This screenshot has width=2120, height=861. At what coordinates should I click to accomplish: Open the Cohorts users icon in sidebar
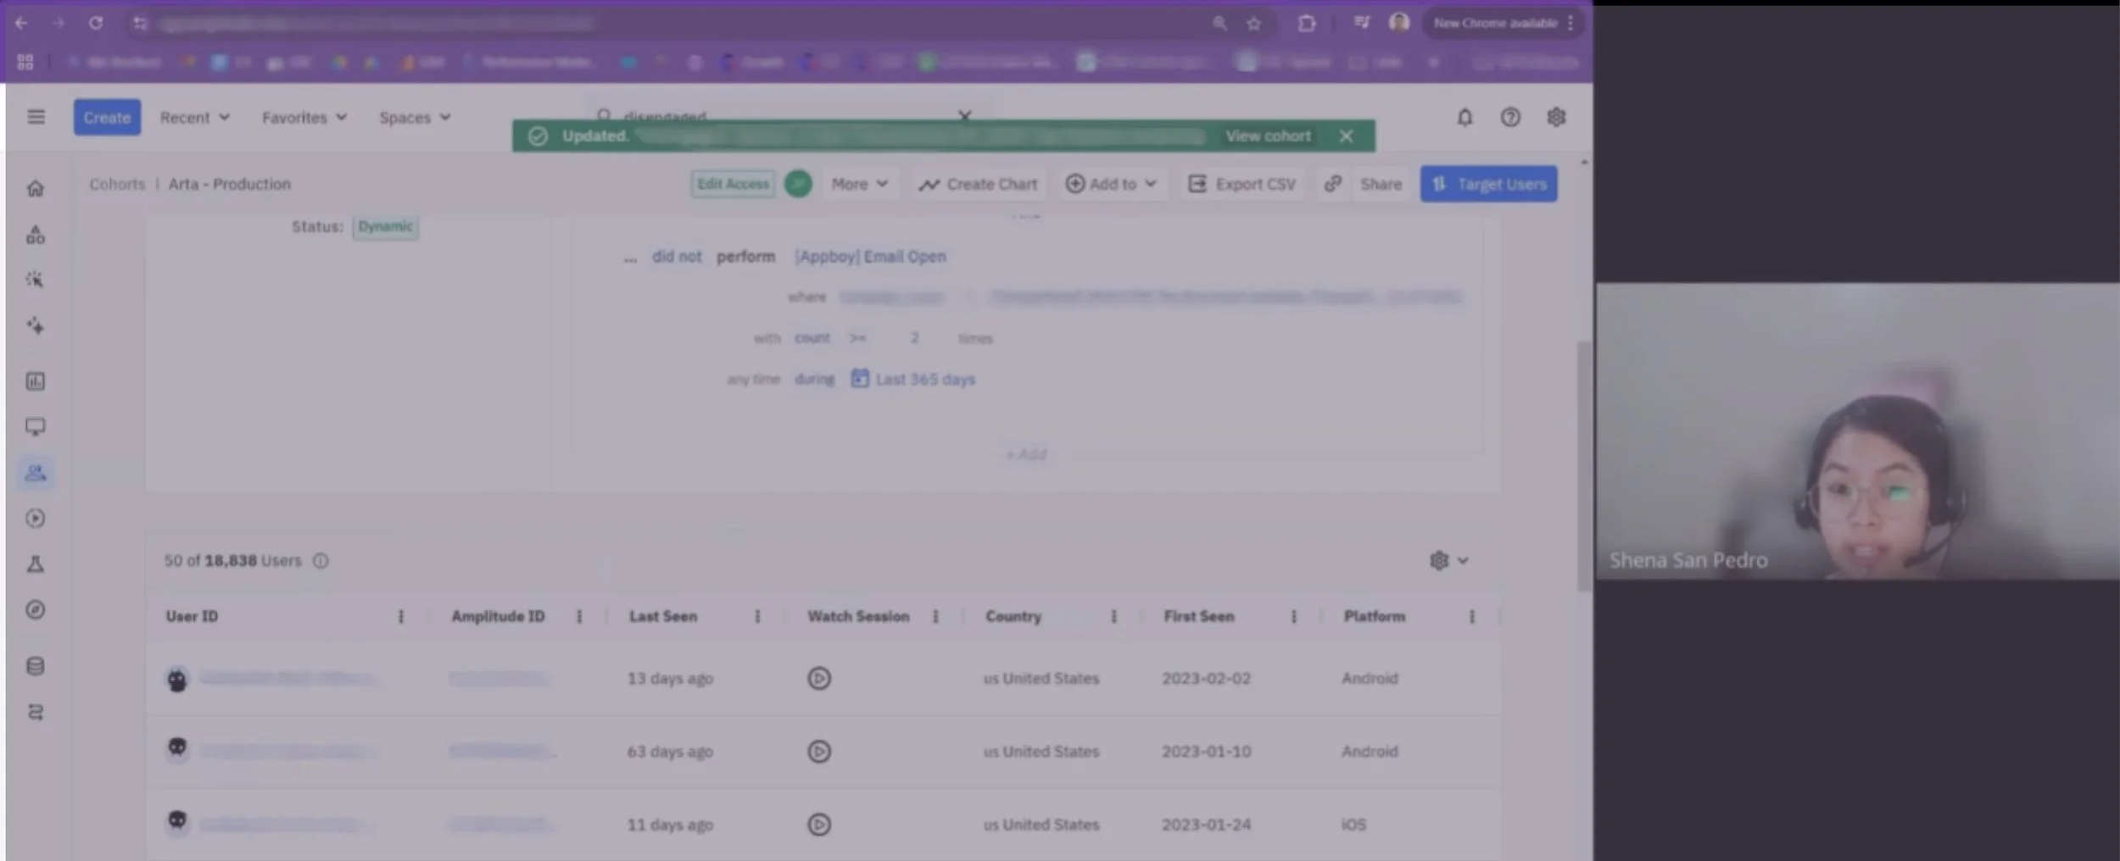click(x=36, y=473)
